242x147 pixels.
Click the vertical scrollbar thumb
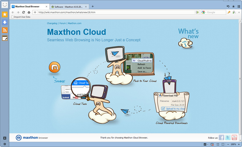(x=240, y=79)
